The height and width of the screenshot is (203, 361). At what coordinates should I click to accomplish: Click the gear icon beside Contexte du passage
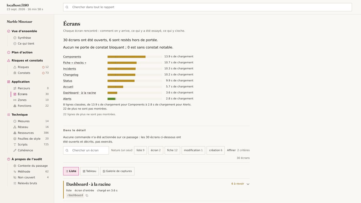(15, 166)
